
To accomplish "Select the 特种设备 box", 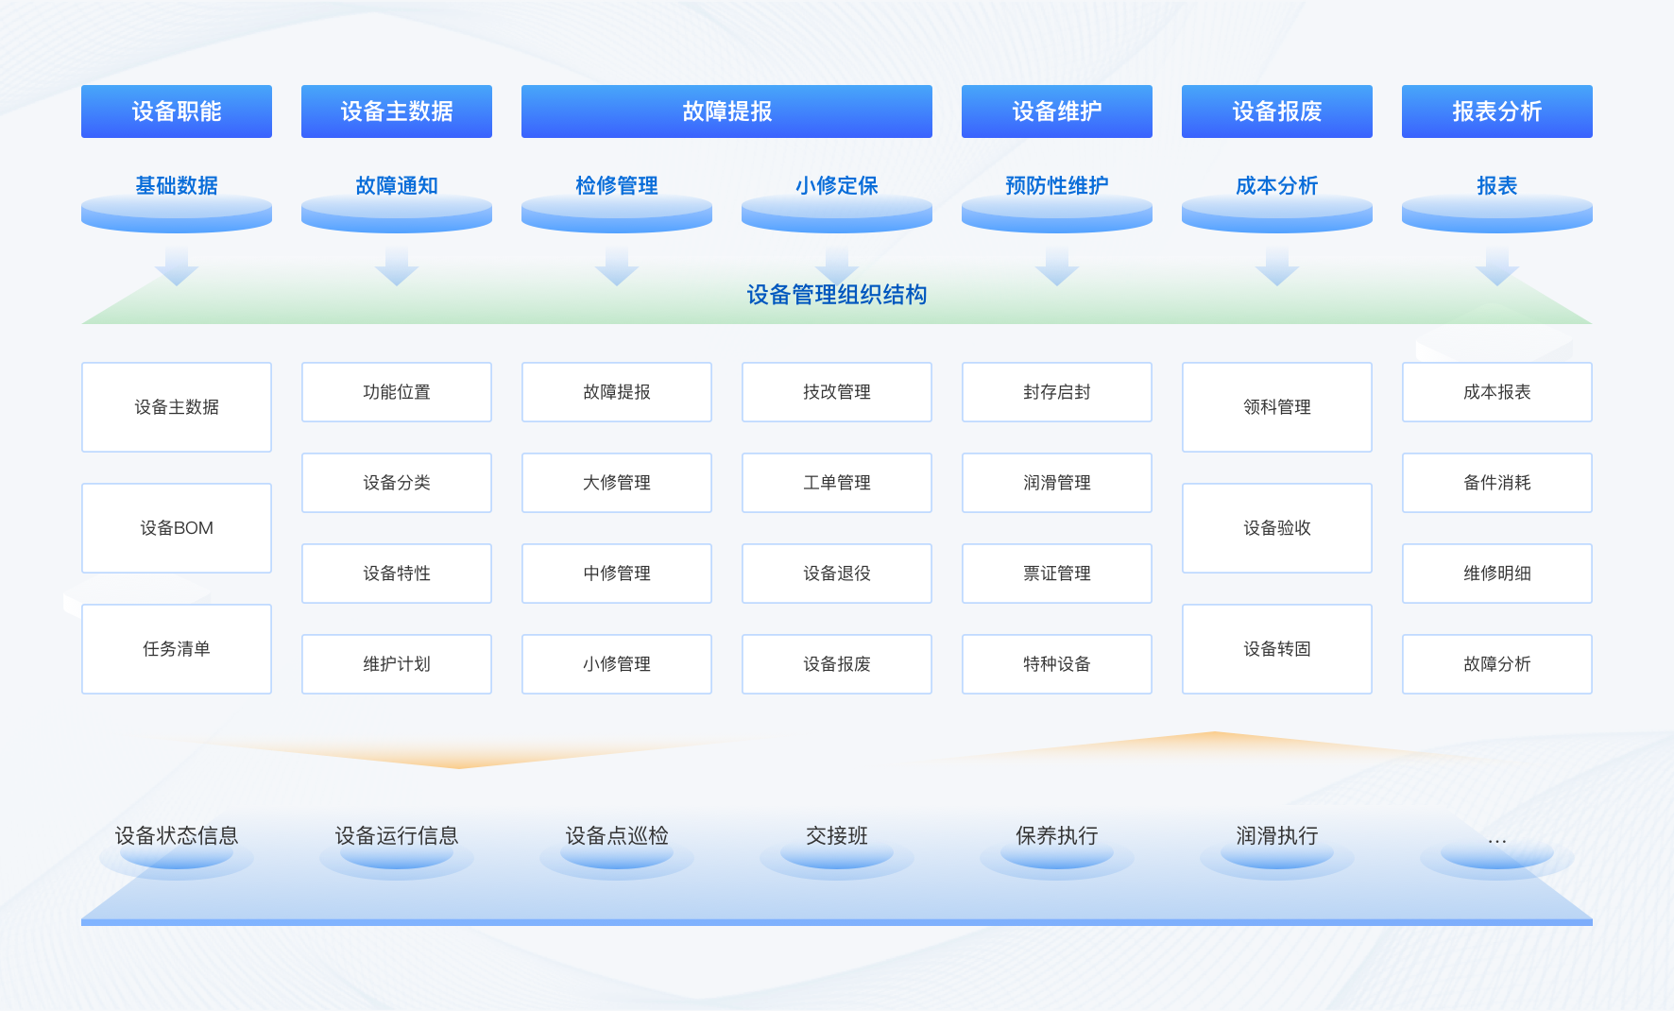I will tap(1057, 664).
